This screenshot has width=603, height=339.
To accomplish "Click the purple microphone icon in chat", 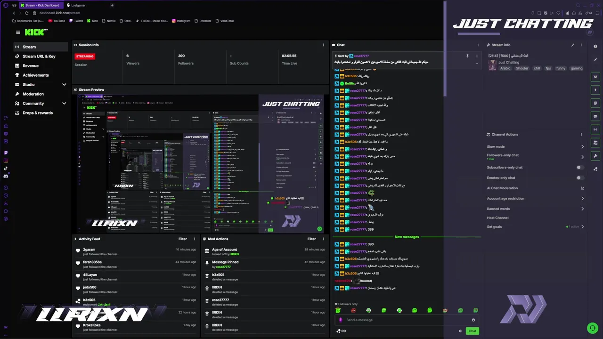I will coord(341,320).
